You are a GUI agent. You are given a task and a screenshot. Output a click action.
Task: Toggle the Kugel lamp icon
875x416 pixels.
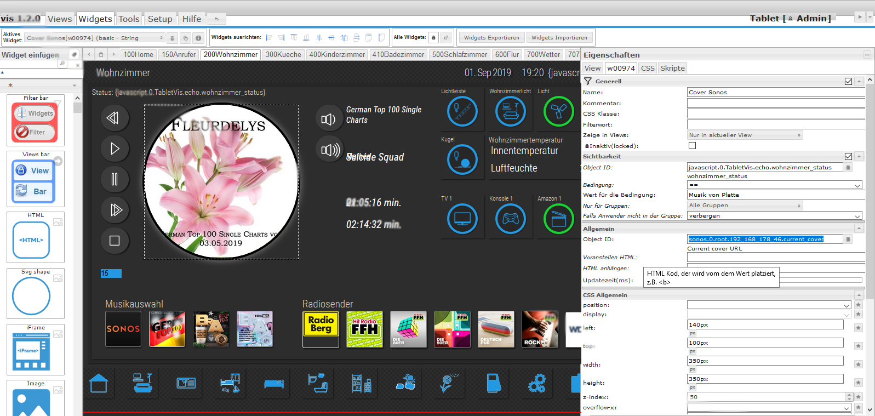pos(462,159)
